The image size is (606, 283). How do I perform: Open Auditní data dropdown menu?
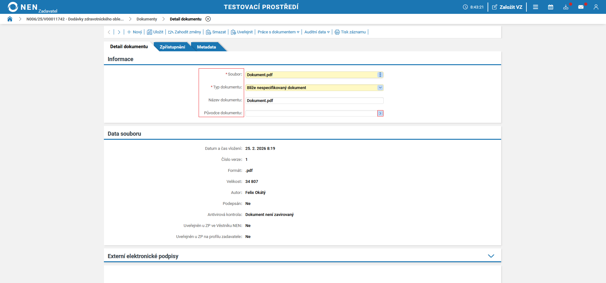pyautogui.click(x=317, y=32)
